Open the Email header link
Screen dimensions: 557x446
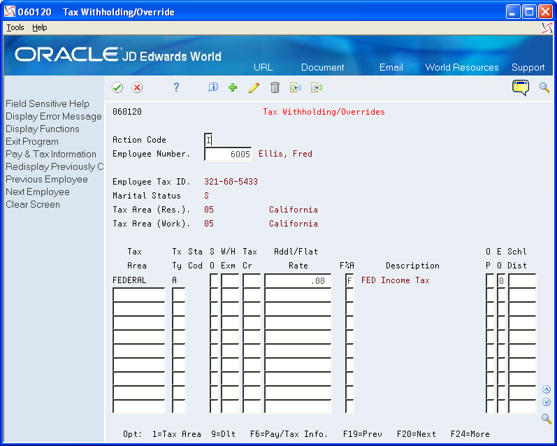point(391,67)
